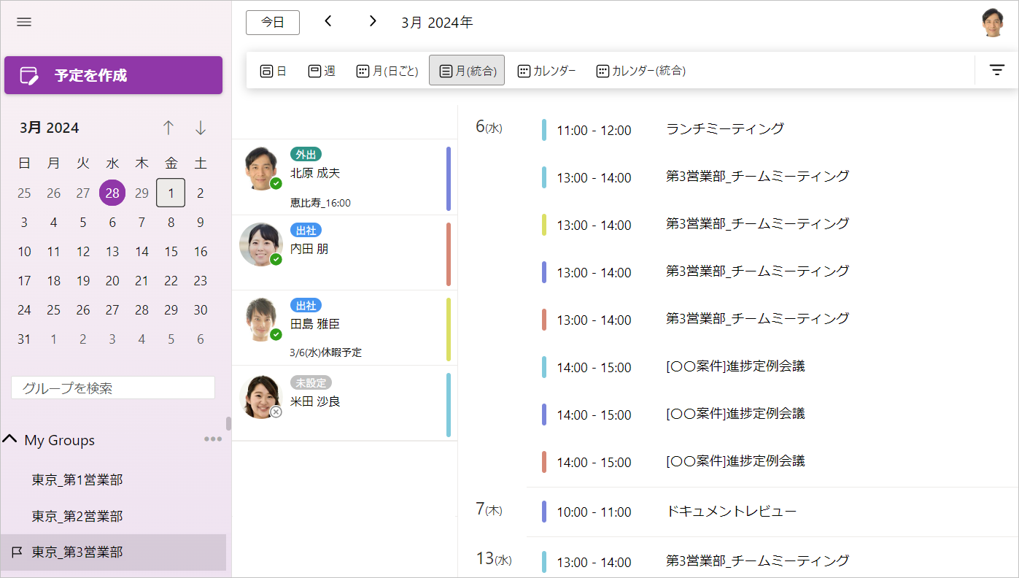Image resolution: width=1019 pixels, height=578 pixels.
Task: Select date 28 highlighted in mini calendar
Action: pos(112,193)
